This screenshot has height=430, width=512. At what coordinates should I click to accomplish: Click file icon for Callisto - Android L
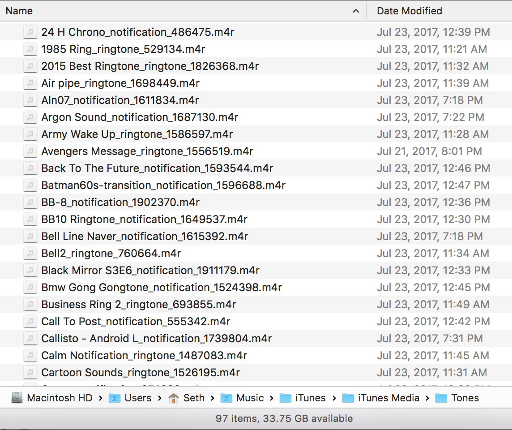point(30,338)
